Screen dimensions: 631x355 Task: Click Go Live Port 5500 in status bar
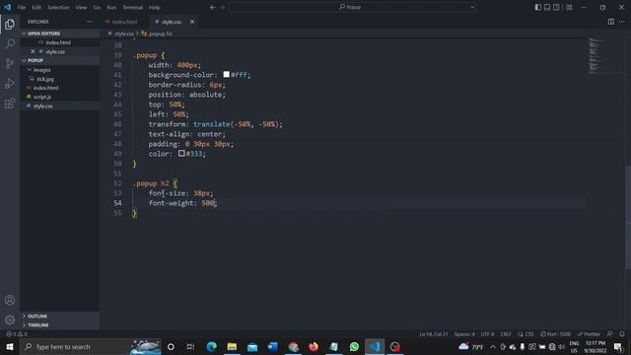click(x=556, y=334)
